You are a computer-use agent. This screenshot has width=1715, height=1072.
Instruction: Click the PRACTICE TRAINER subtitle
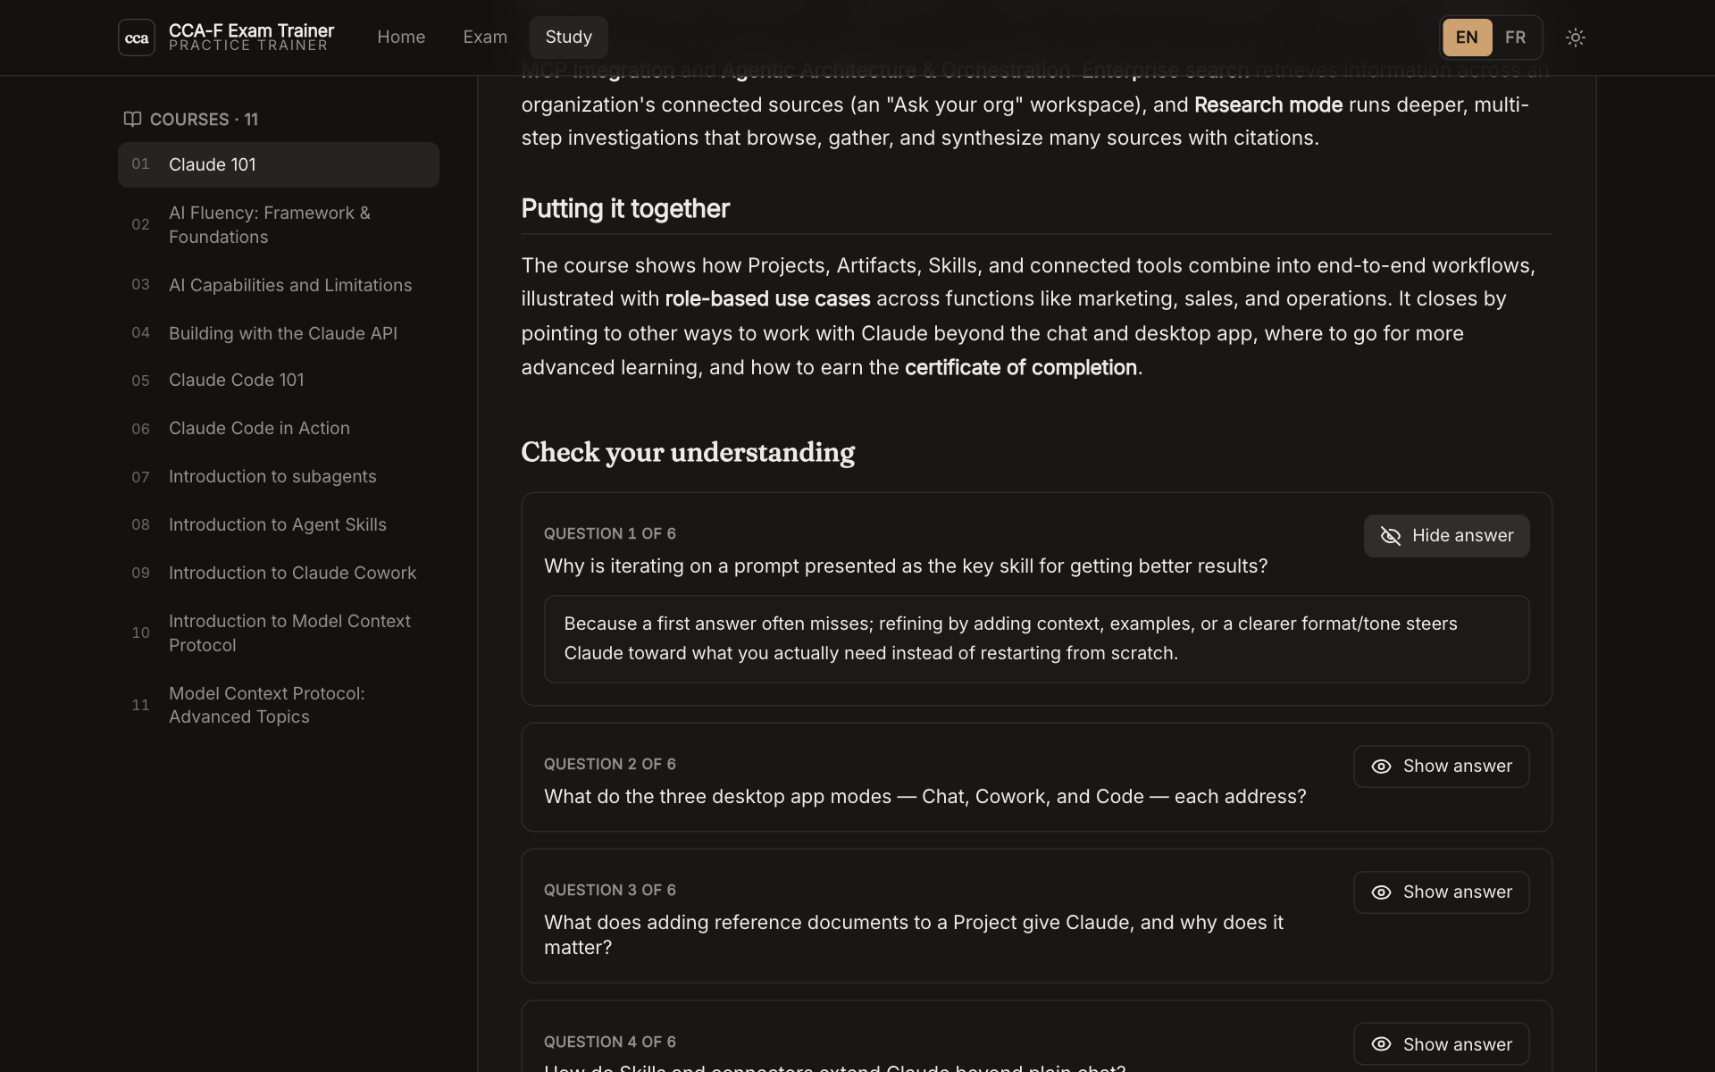point(248,46)
